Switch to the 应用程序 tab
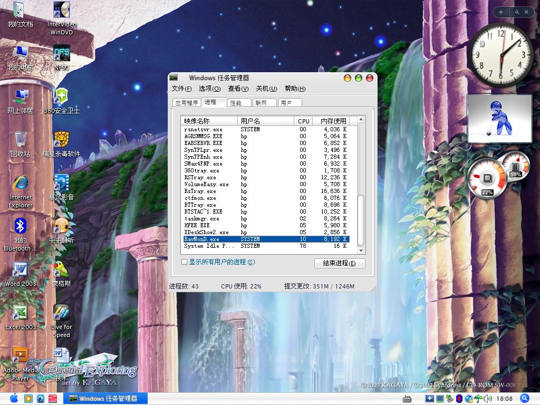Viewport: 540px width, 405px height. tap(187, 103)
